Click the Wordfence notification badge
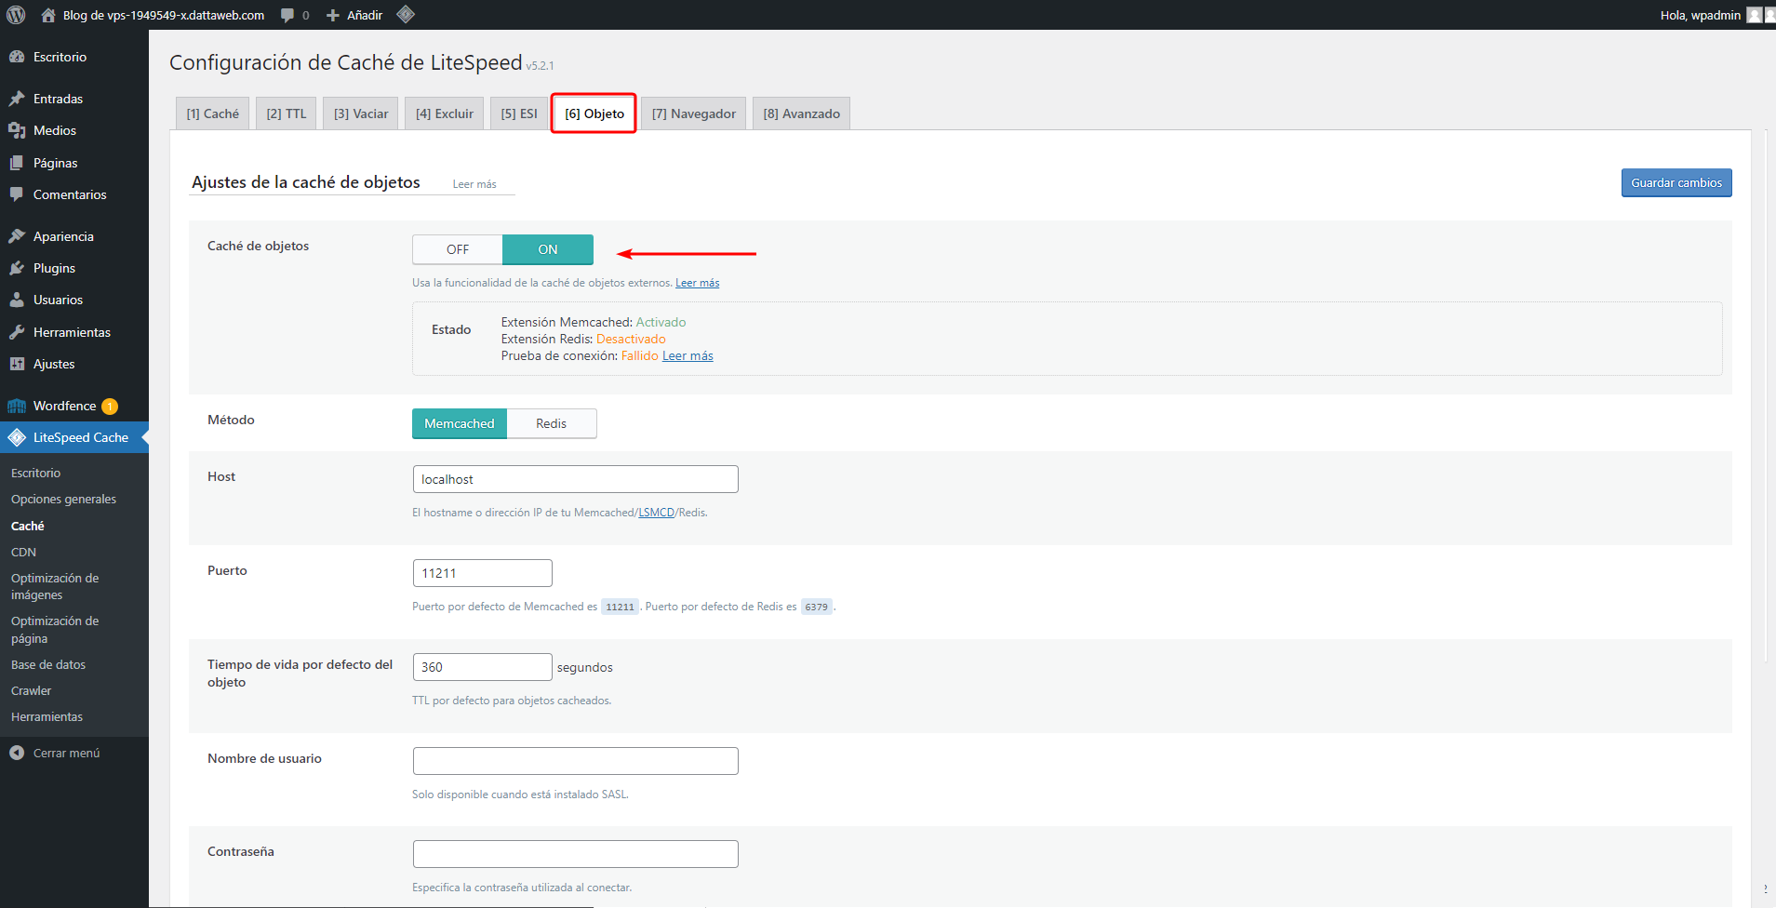1776x908 pixels. (x=110, y=407)
